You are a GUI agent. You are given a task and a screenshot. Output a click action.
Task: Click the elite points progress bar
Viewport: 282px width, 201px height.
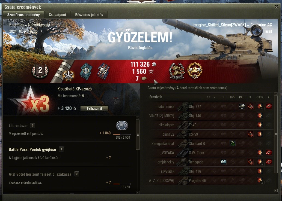tap(121, 134)
